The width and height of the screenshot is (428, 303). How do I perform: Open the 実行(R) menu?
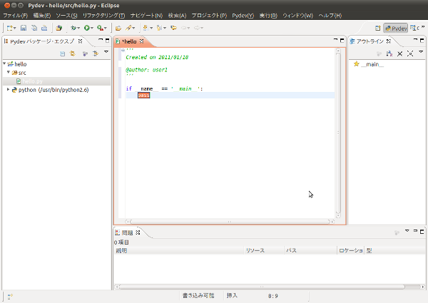click(268, 16)
